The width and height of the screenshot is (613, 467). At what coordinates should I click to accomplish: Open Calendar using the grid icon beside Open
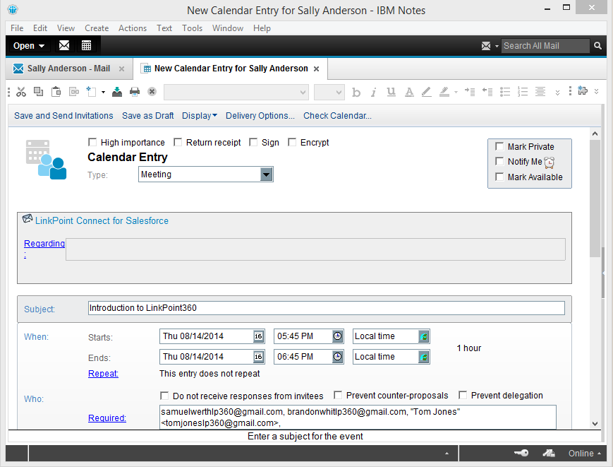coord(86,45)
